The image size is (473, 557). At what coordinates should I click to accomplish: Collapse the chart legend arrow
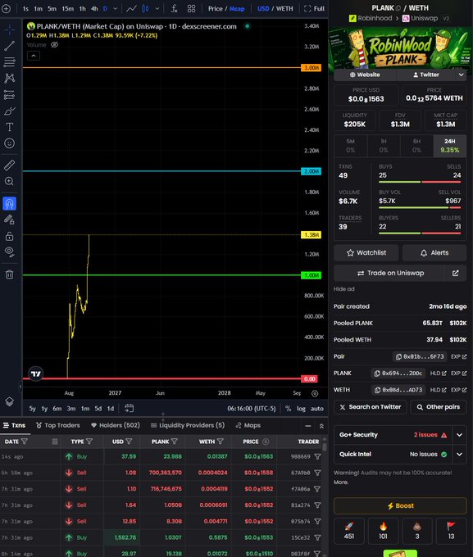pos(34,56)
